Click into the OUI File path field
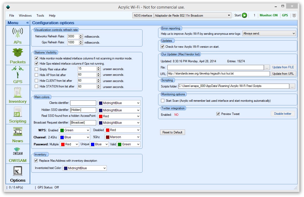304x197 pixels. click(216, 67)
